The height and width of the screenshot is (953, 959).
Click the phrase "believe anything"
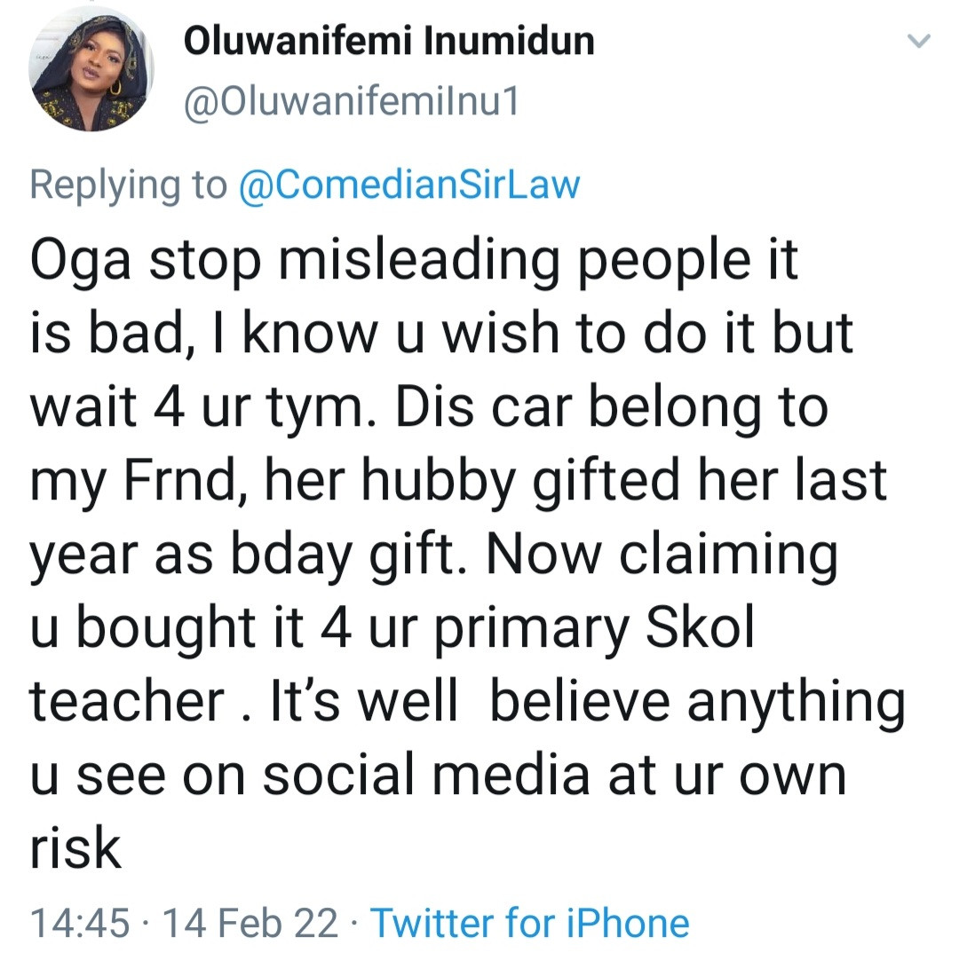point(697,701)
